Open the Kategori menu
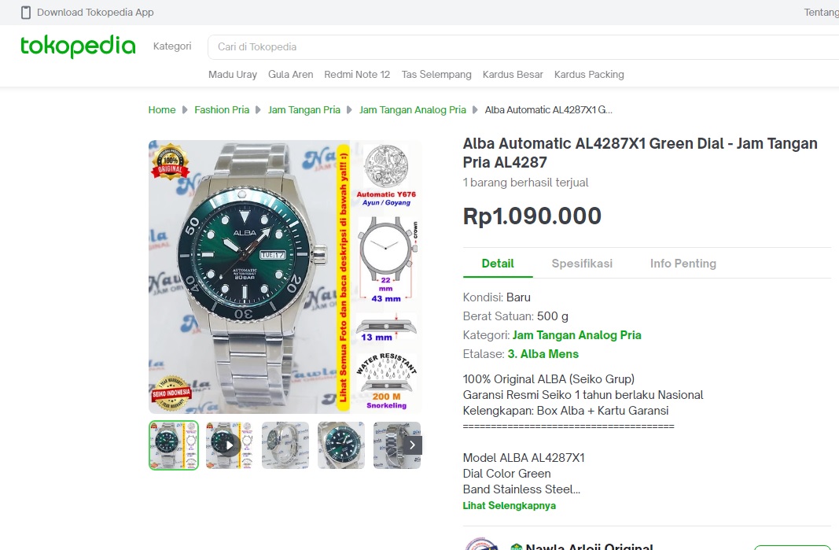This screenshot has height=550, width=839. [171, 46]
